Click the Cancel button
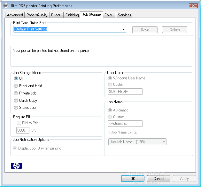 (x=159, y=179)
